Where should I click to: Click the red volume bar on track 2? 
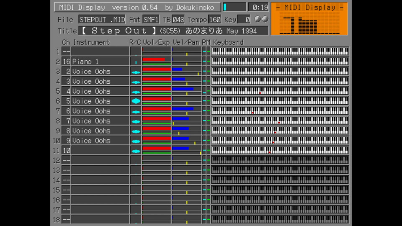[x=154, y=59]
